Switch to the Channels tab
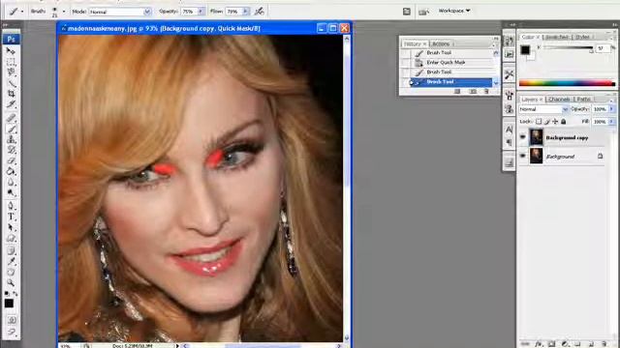This screenshot has width=620, height=348. click(x=559, y=99)
